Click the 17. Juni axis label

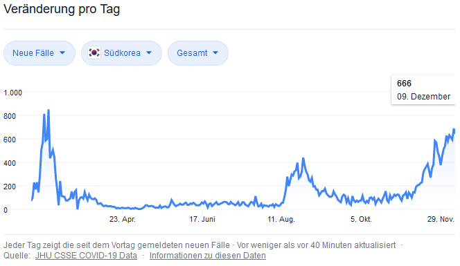click(202, 219)
